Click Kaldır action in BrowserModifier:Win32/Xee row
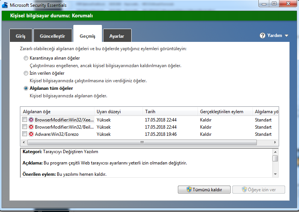 click(206, 120)
